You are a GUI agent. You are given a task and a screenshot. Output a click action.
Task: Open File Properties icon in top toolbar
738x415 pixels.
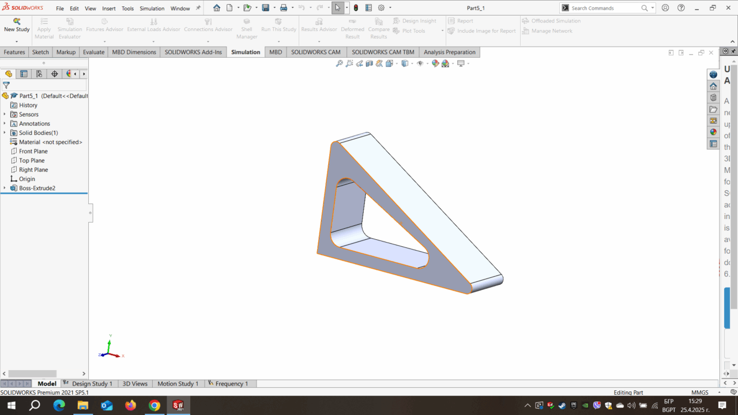tap(368, 8)
